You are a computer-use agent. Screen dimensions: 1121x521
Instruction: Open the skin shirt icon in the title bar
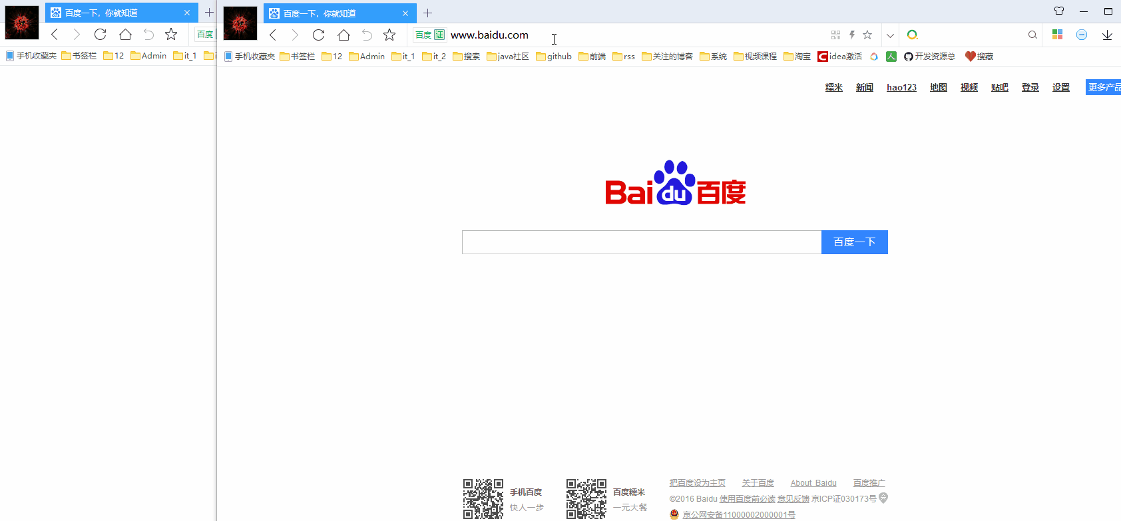[x=1059, y=11]
